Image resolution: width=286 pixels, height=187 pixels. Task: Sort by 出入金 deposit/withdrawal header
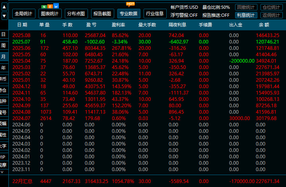235,25
